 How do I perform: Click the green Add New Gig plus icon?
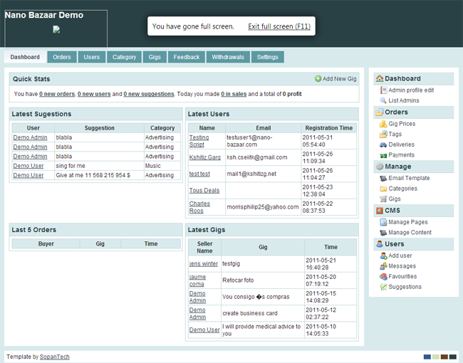[318, 78]
